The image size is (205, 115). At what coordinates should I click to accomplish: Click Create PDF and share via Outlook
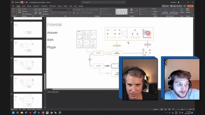point(174,11)
